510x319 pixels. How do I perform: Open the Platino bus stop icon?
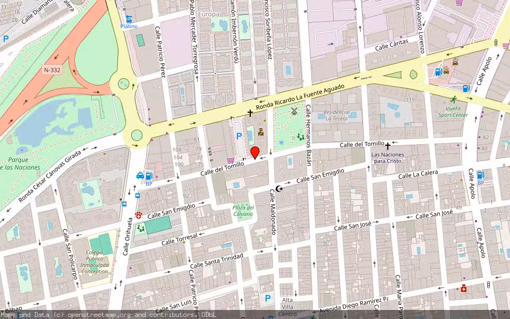click(128, 19)
